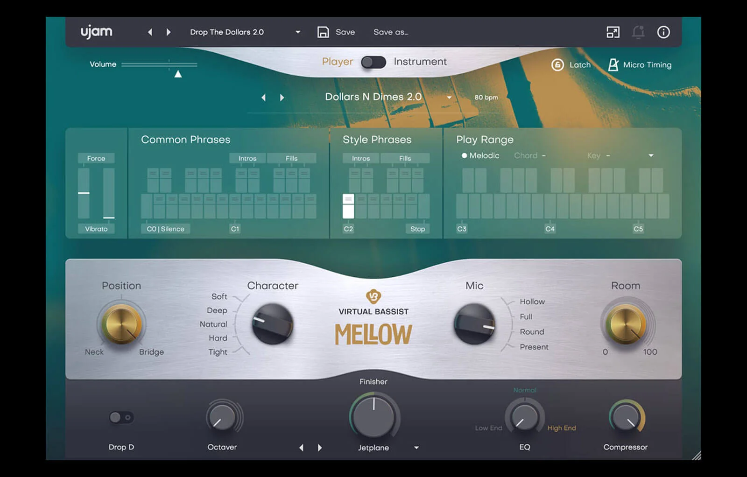Viewport: 747px width, 477px height.
Task: Click the Volume slider handle
Action: point(178,74)
